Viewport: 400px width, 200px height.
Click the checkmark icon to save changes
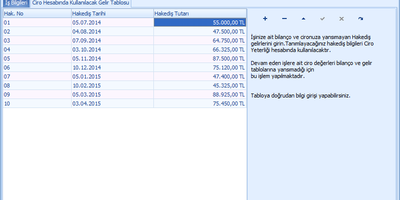click(322, 19)
